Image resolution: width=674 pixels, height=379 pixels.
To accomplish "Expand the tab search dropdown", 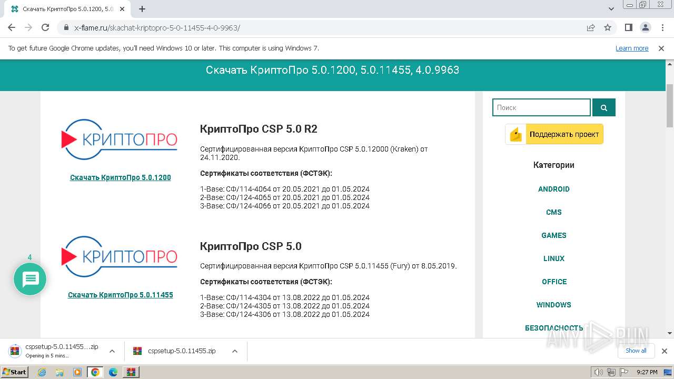I will (x=611, y=9).
